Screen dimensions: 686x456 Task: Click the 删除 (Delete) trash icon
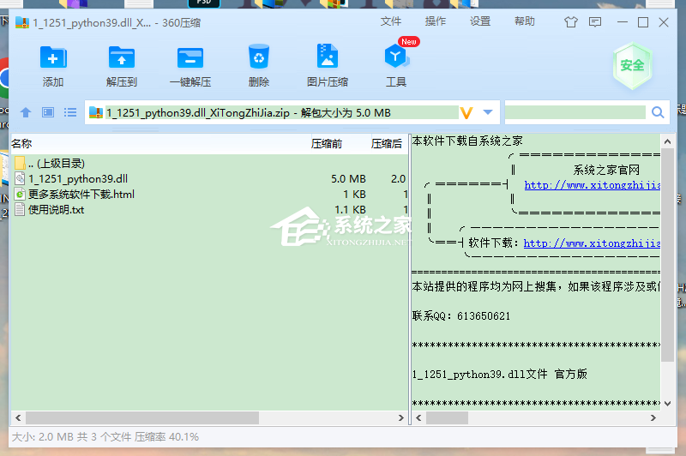point(259,57)
